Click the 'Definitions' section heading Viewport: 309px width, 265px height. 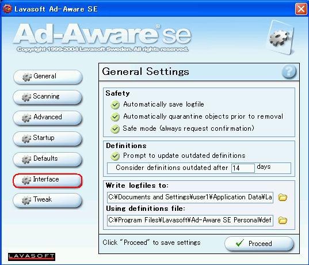[126, 146]
